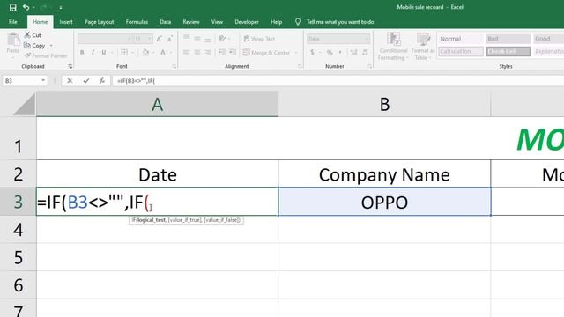Go to the Formulas tab
The height and width of the screenshot is (317, 564).
click(x=137, y=22)
